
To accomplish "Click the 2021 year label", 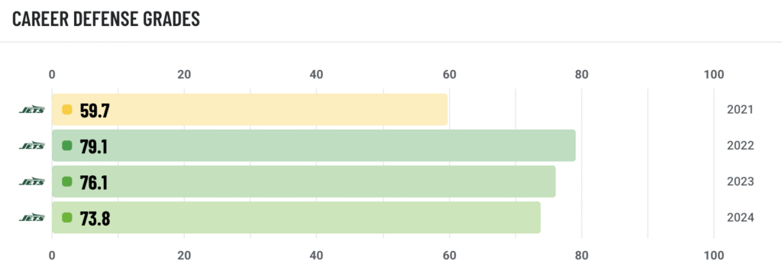I will [x=740, y=110].
